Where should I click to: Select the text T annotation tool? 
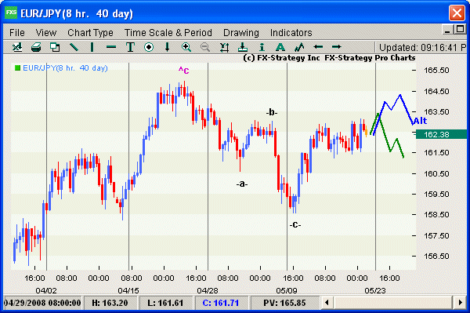[130, 47]
